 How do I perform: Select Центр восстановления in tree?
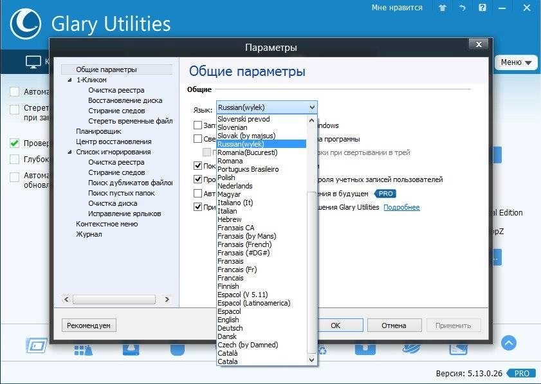coord(113,142)
